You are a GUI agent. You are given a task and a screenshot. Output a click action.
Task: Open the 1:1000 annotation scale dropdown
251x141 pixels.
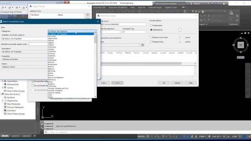tap(202, 136)
